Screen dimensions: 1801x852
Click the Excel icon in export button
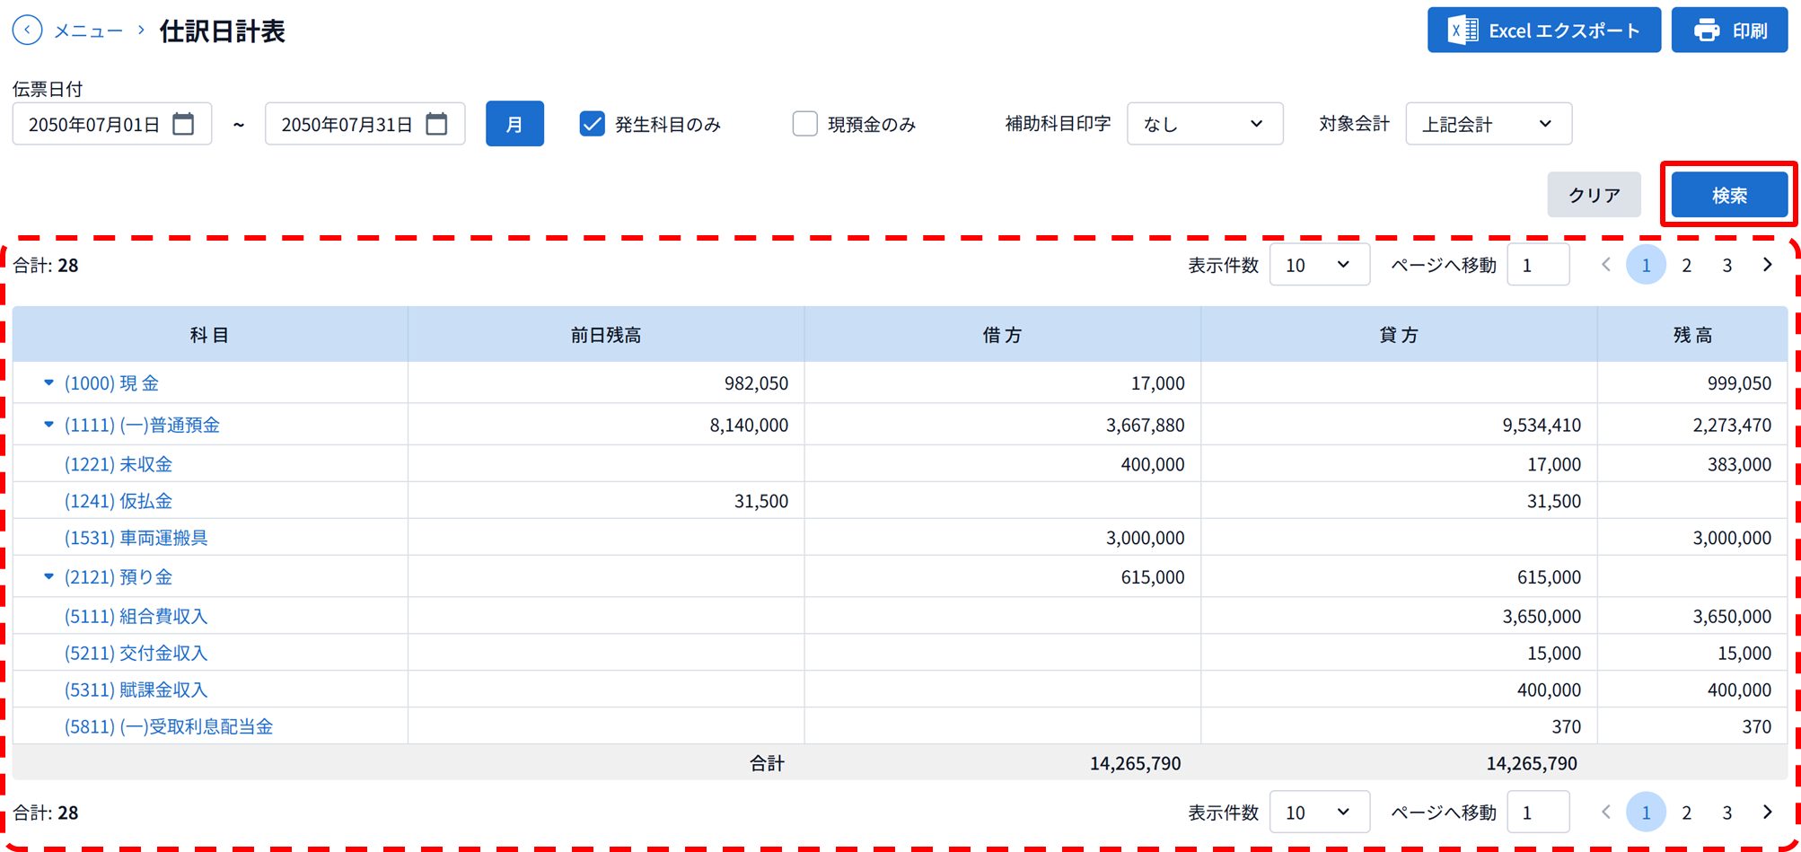(x=1463, y=31)
